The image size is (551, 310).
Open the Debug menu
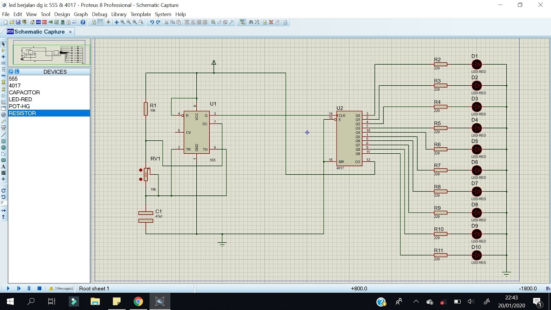click(x=99, y=14)
